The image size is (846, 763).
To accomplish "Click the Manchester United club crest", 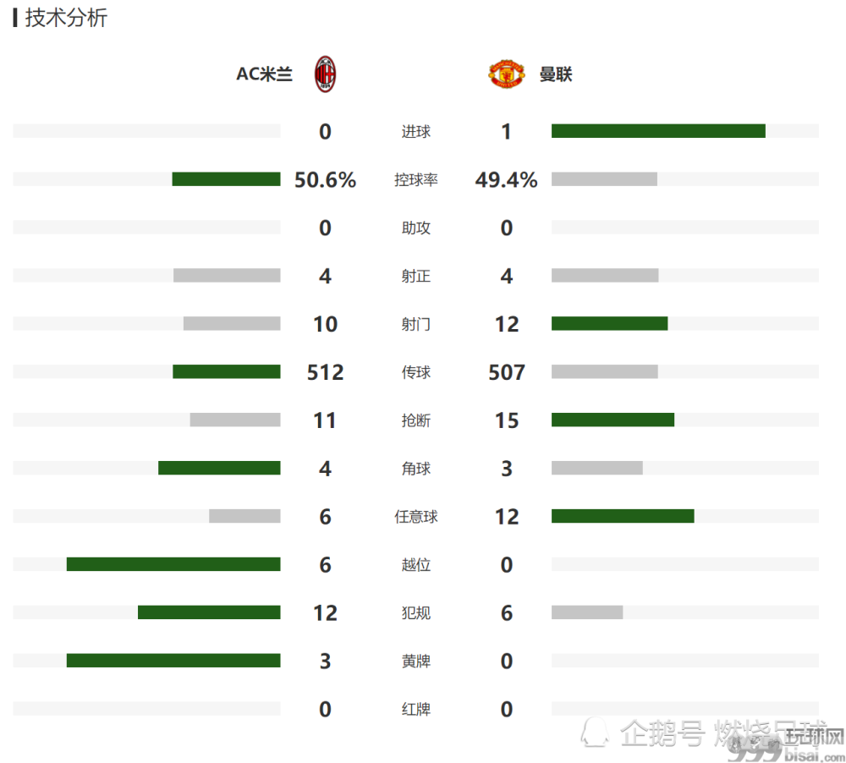I will [506, 74].
